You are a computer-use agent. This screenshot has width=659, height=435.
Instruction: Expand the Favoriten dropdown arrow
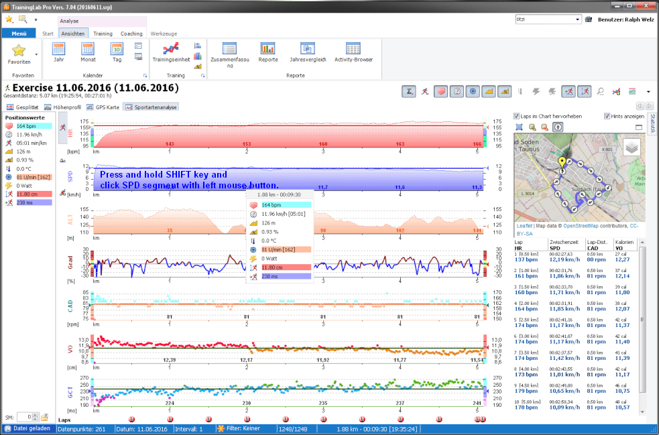(x=36, y=54)
